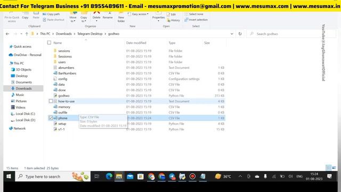The width and height of the screenshot is (341, 192).
Task: Click the Edit ribbon button
Action: point(171,14)
